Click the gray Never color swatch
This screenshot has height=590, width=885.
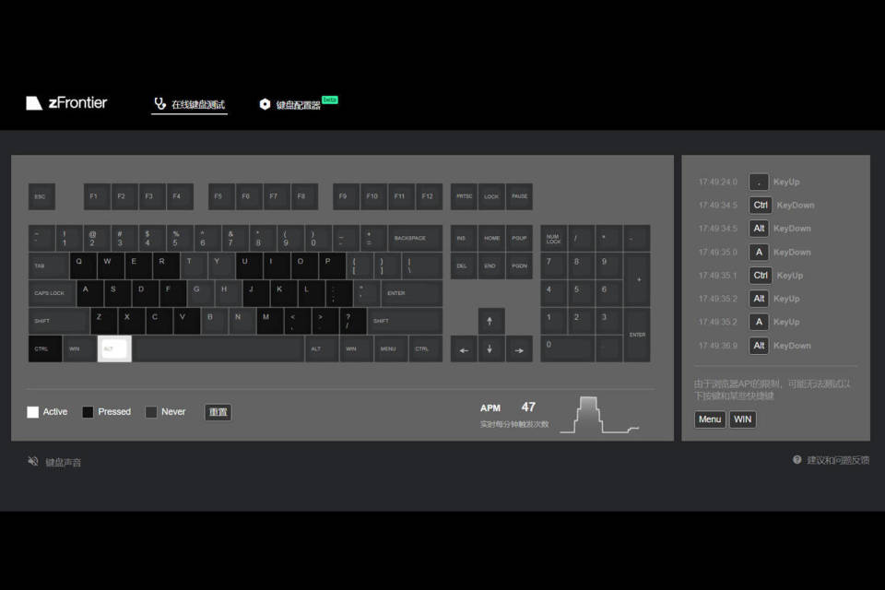click(150, 412)
